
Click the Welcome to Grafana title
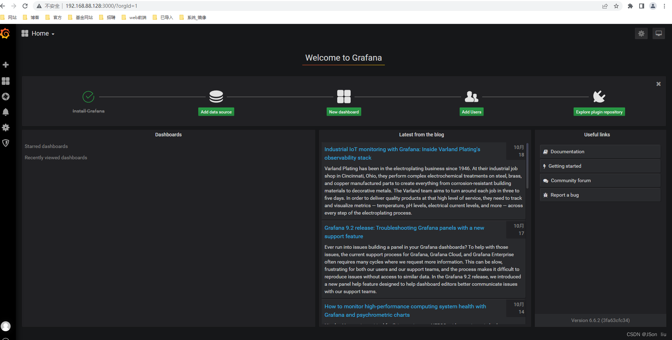coord(344,58)
